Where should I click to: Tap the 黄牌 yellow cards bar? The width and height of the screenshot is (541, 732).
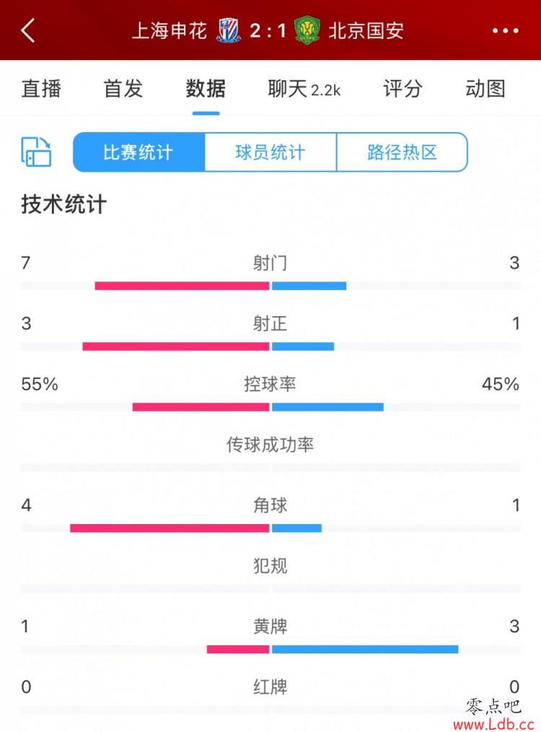[x=270, y=650]
